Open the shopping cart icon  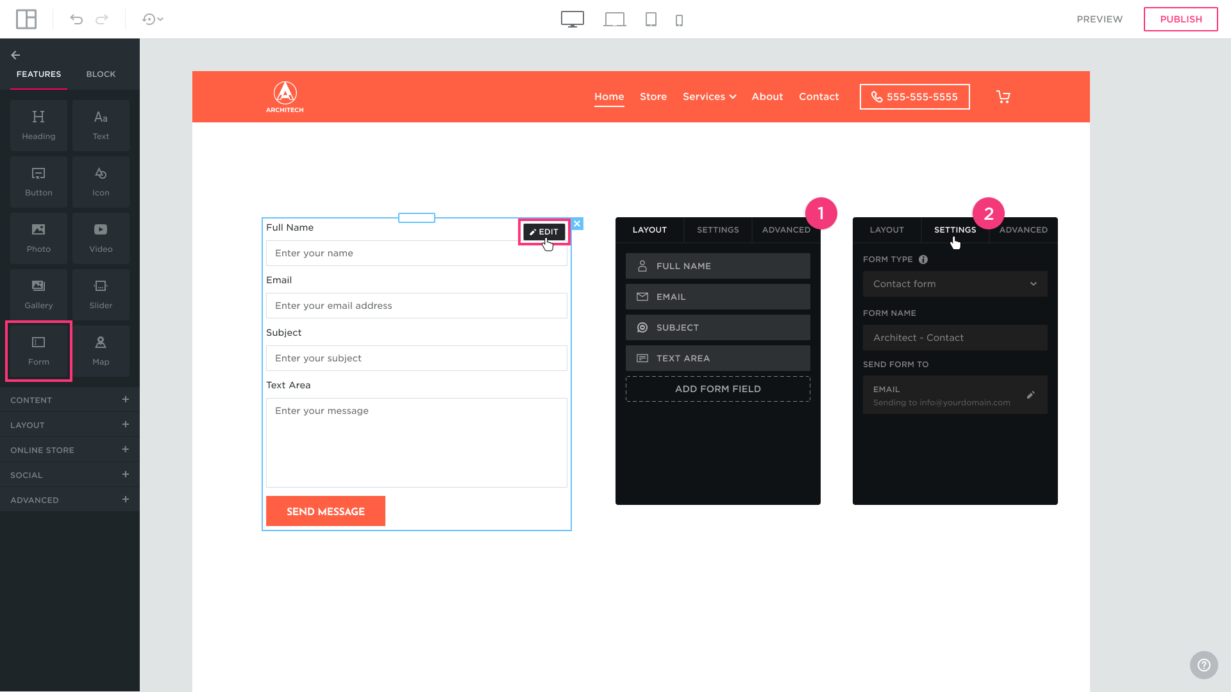pyautogui.click(x=1003, y=97)
